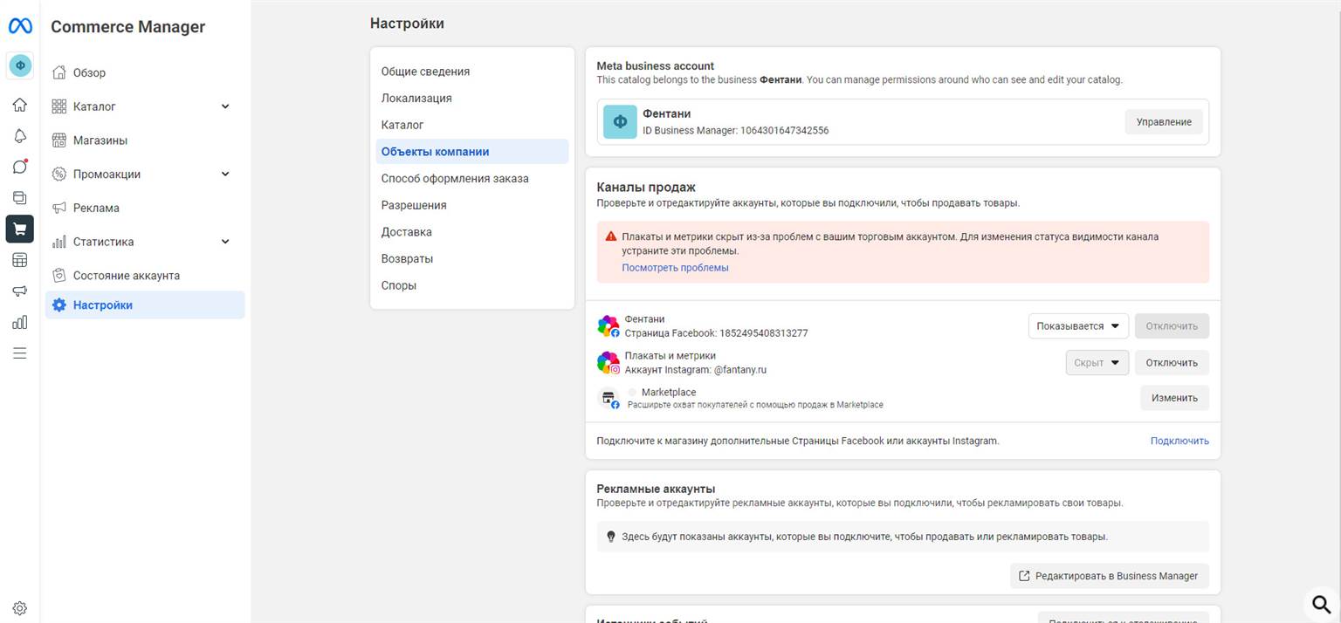Open Состояние аккаунта in the sidebar
The width and height of the screenshot is (1341, 623).
point(145,276)
